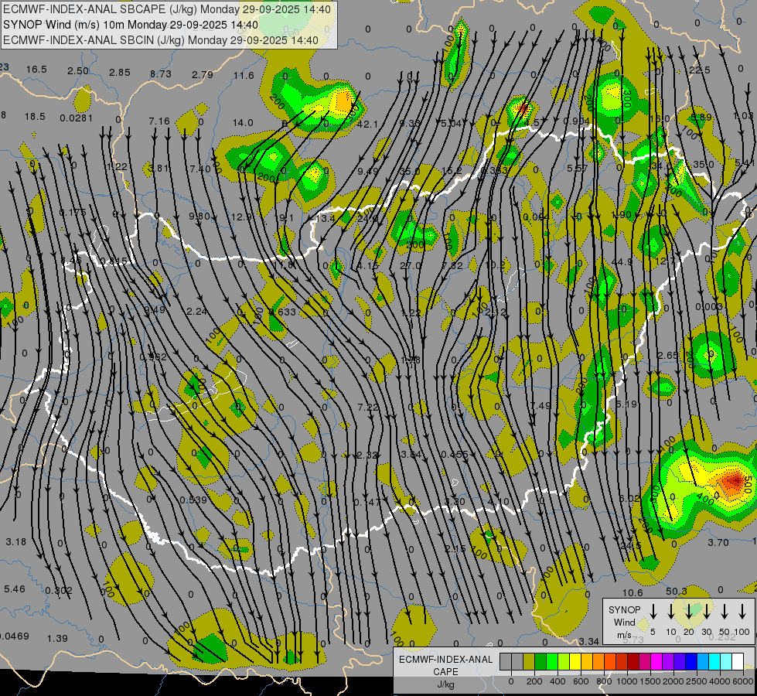This screenshot has width=757, height=696.
Task: Click the J/kg unit label in the legend
Action: point(445,684)
